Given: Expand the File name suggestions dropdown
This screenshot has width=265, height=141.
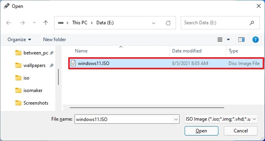Looking at the screenshot, I should point(176,119).
